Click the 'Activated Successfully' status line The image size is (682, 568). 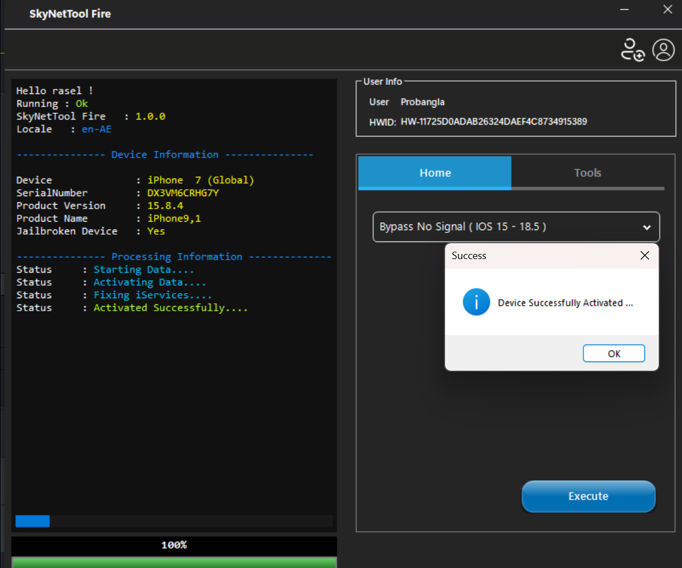point(170,308)
